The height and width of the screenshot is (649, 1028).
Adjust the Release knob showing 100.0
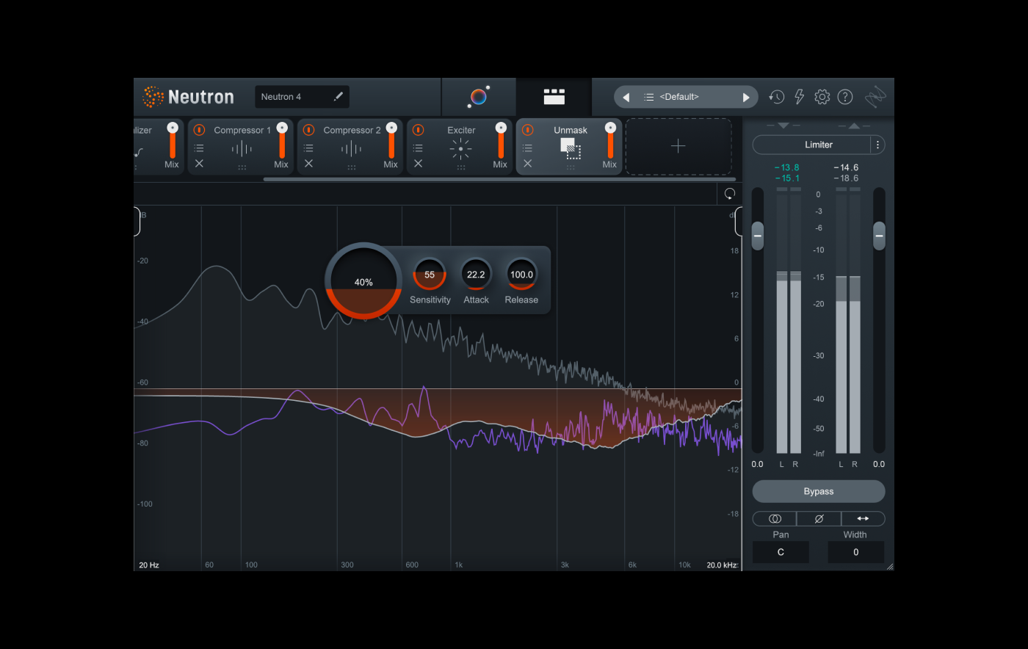[x=521, y=275]
